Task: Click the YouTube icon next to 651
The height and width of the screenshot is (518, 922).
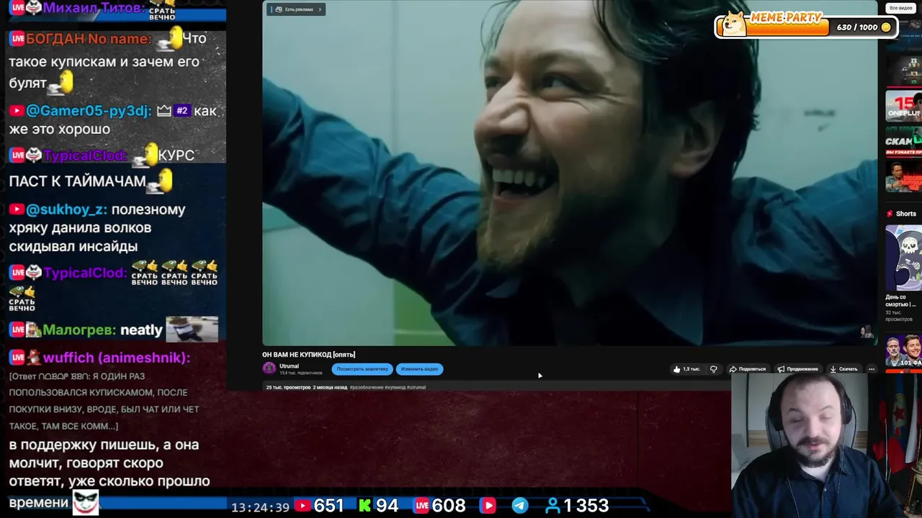Action: point(303,506)
